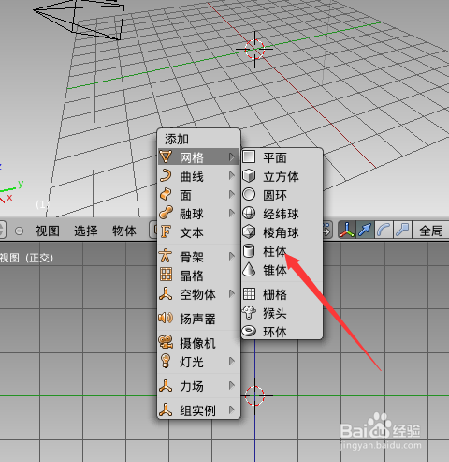Click the 棱角球 icosphere icon

click(249, 231)
